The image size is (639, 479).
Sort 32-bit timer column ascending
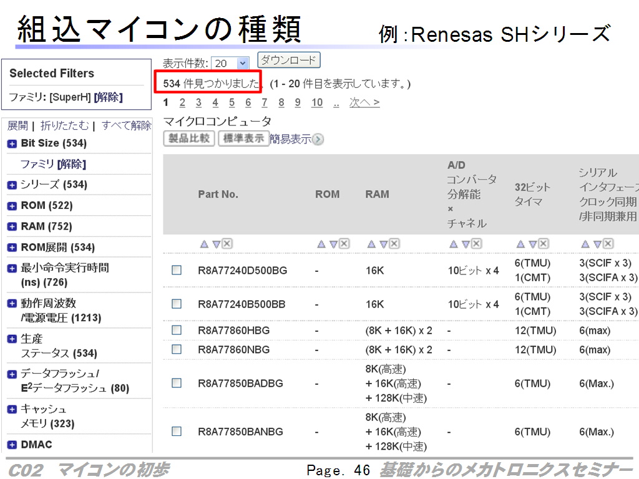pyautogui.click(x=520, y=244)
